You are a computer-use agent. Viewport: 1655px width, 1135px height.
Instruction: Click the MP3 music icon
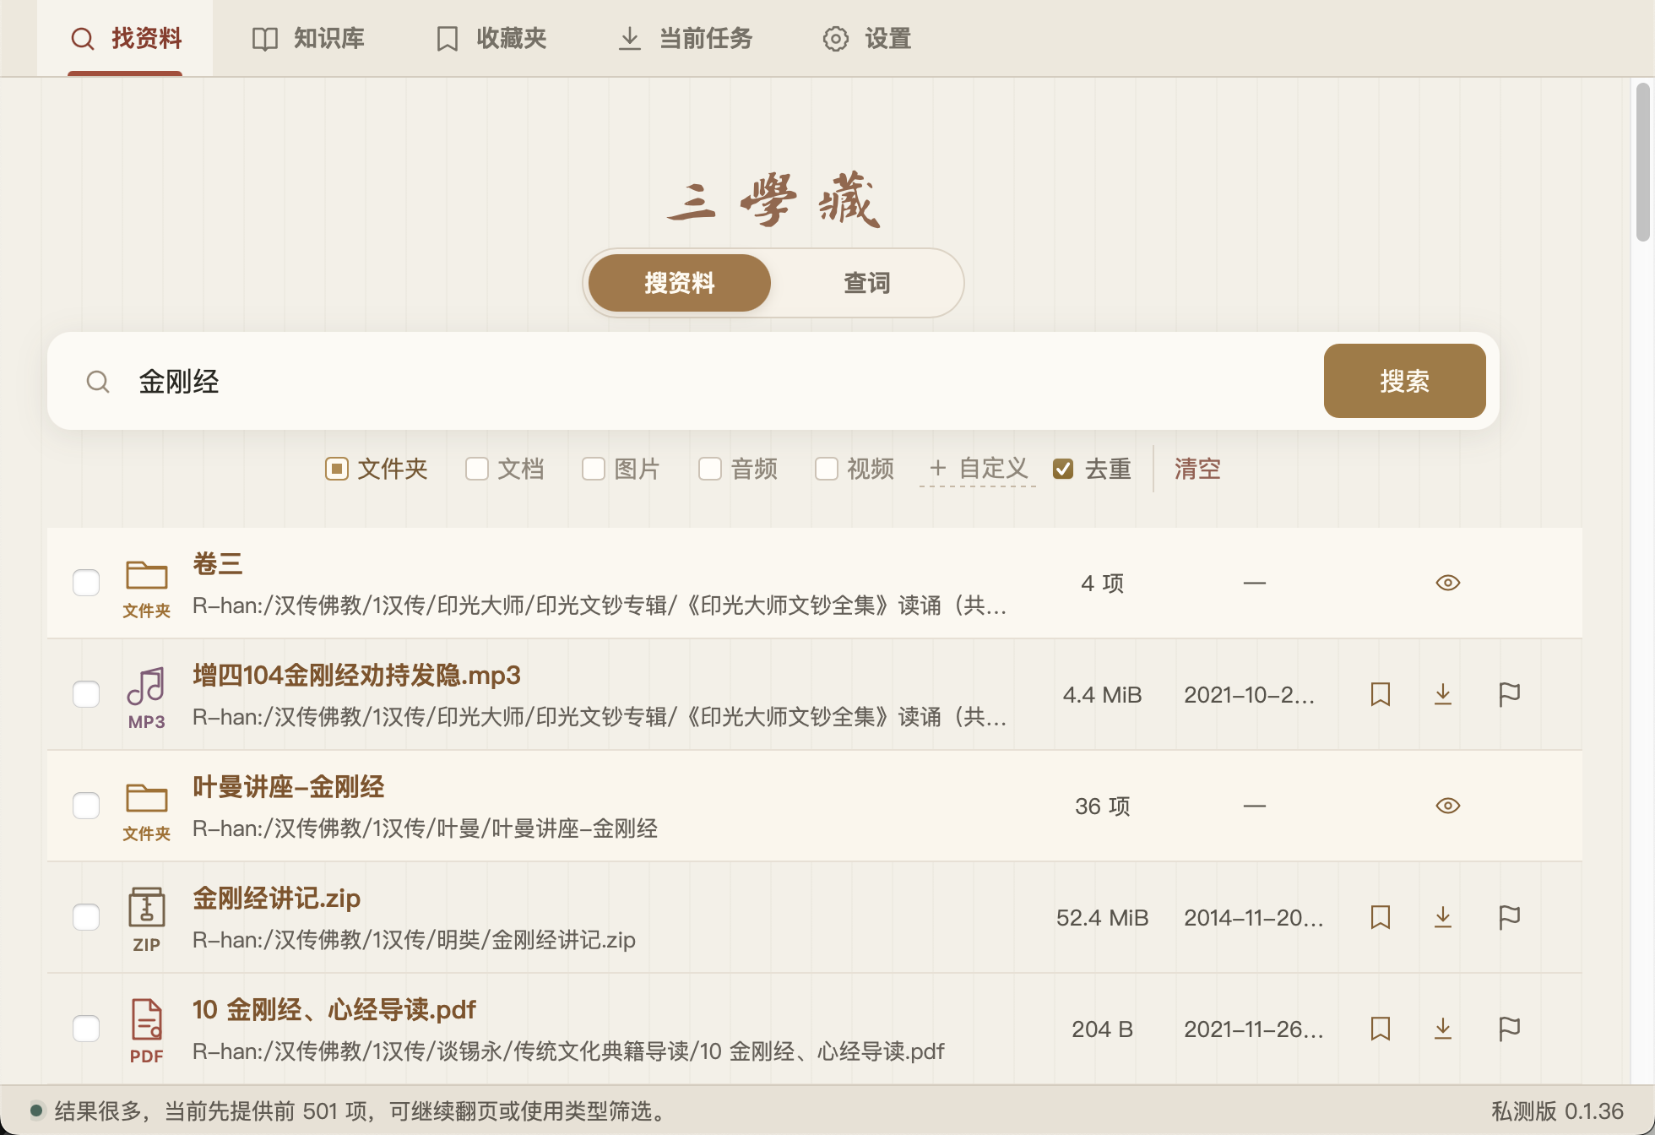point(147,686)
